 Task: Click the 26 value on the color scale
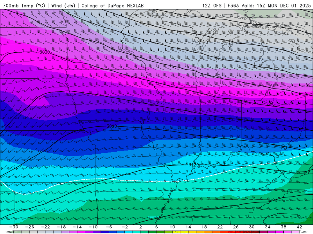tap(236, 227)
